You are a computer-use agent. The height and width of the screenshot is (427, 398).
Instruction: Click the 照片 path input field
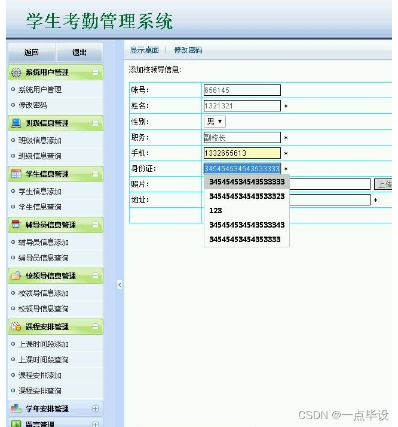click(x=330, y=184)
